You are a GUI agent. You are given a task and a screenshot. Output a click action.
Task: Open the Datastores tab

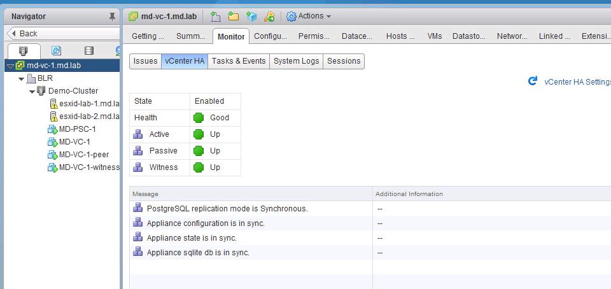tap(469, 36)
